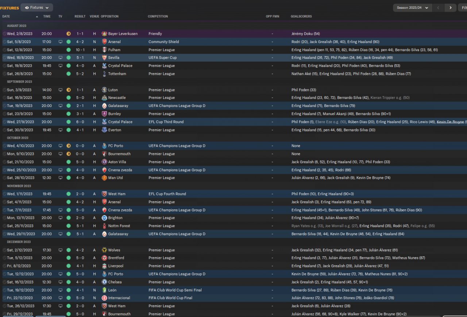Click the GOALSCORERS column header

click(301, 16)
